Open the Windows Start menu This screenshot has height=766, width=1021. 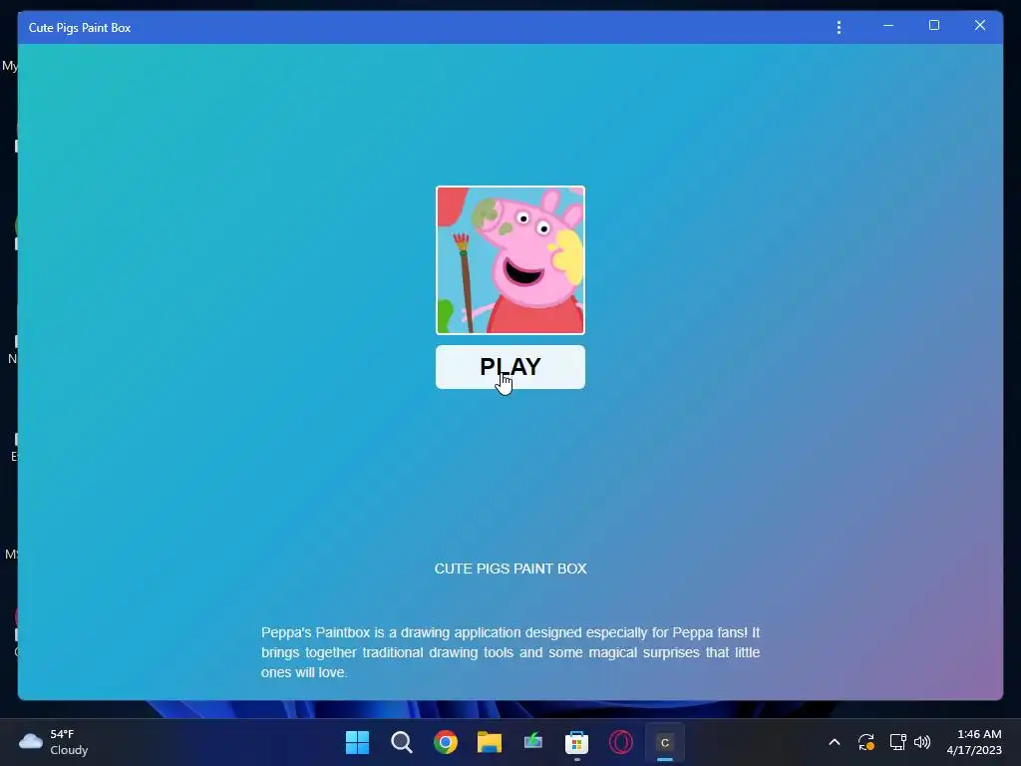pyautogui.click(x=357, y=742)
